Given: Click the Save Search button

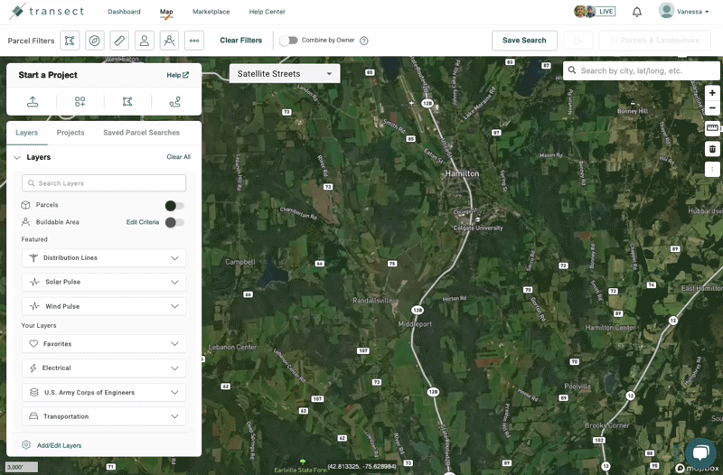Looking at the screenshot, I should tap(524, 41).
